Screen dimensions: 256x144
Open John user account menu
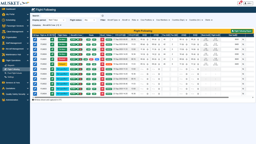click(248, 3)
